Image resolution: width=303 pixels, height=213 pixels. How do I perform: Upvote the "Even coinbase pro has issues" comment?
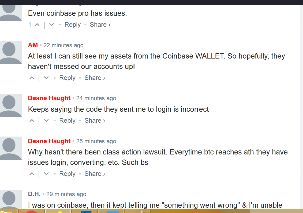37,25
